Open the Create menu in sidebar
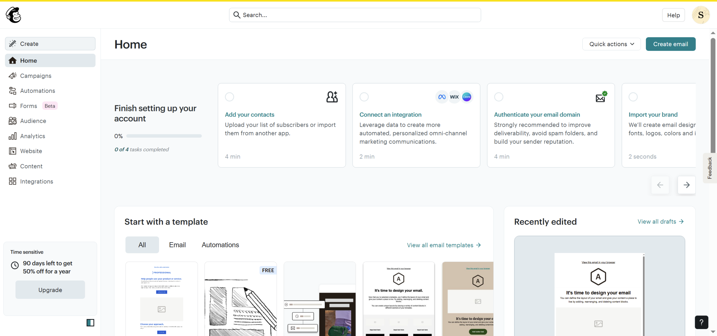The height and width of the screenshot is (336, 717). (50, 44)
